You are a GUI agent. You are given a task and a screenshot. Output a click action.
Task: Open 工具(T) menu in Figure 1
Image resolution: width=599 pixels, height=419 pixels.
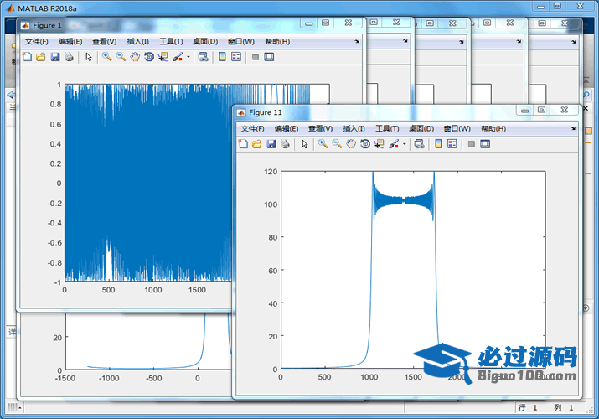[x=171, y=42]
